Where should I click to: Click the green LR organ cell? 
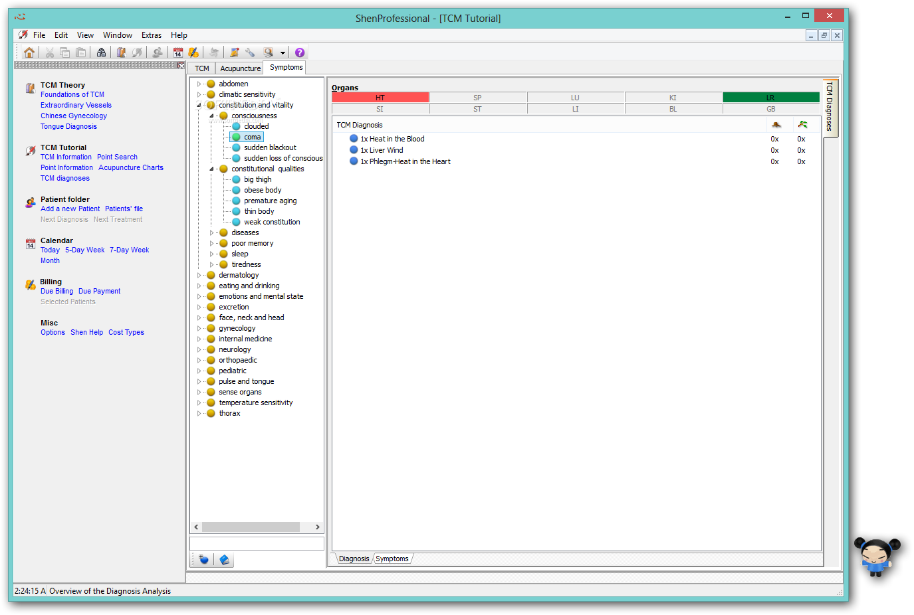771,98
